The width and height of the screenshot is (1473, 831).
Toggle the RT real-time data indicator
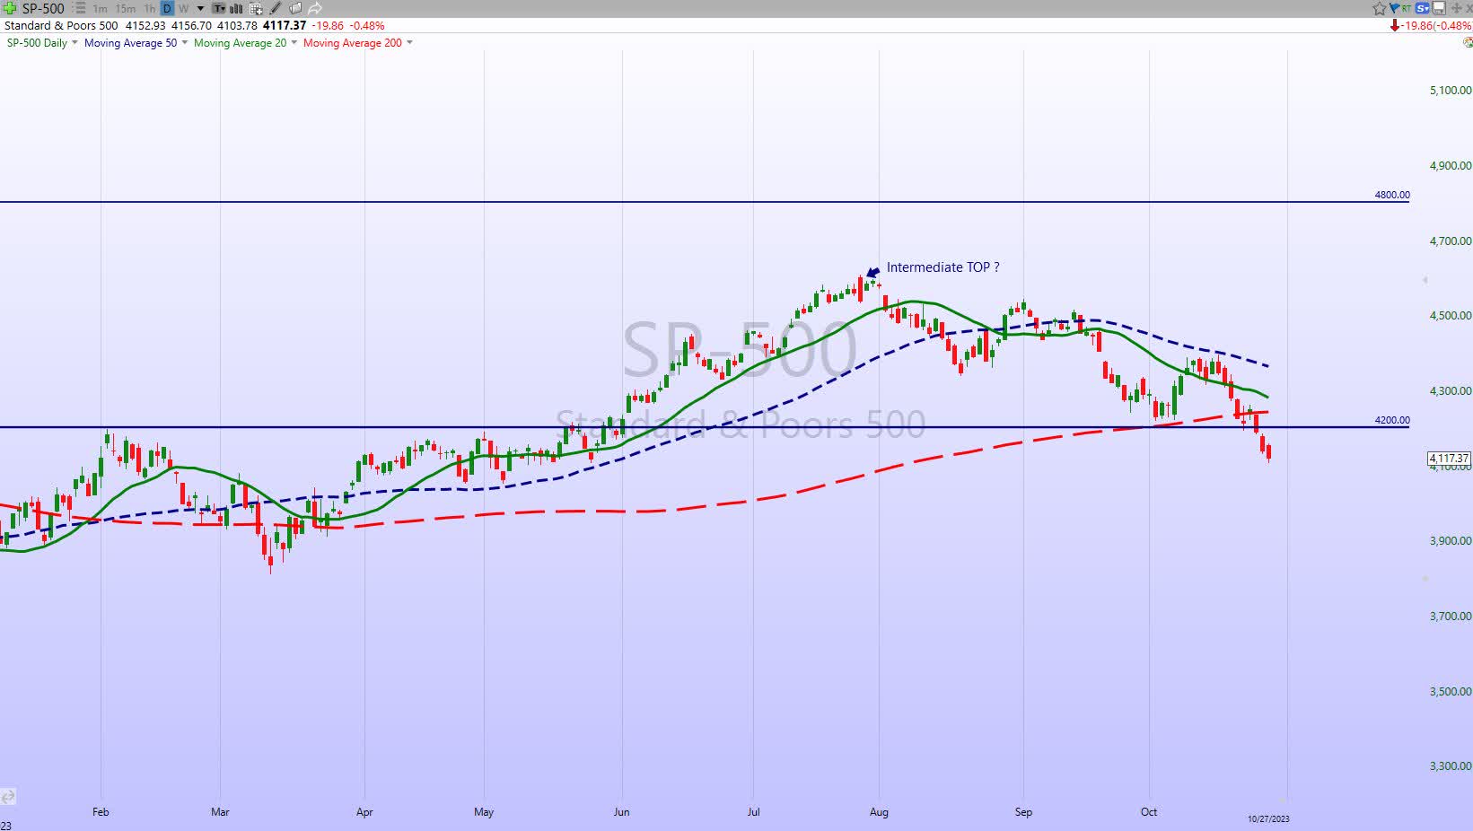coord(1407,8)
